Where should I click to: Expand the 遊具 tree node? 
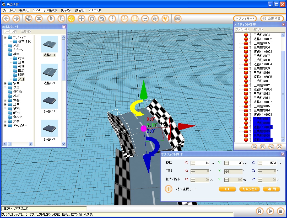pyautogui.click(x=5, y=88)
